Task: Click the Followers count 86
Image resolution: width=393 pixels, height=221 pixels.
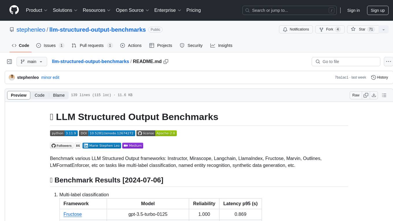Action: point(78,146)
